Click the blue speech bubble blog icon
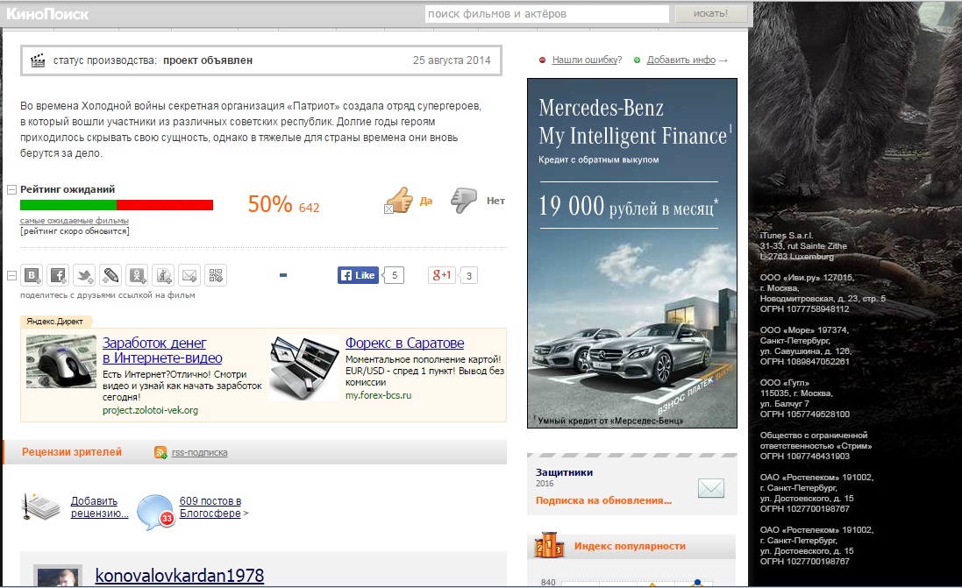 click(155, 512)
